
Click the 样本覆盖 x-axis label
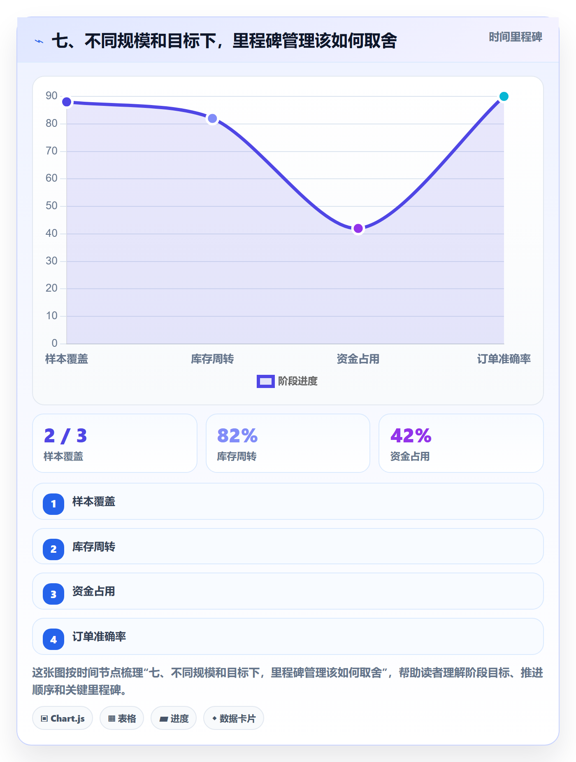click(67, 359)
